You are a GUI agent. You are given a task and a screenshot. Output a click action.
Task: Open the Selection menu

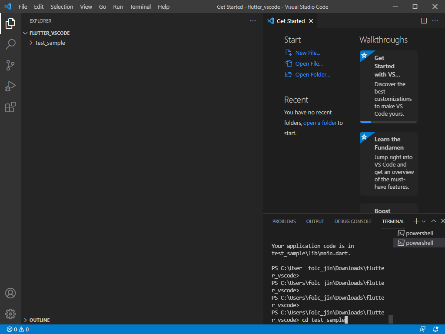point(62,7)
